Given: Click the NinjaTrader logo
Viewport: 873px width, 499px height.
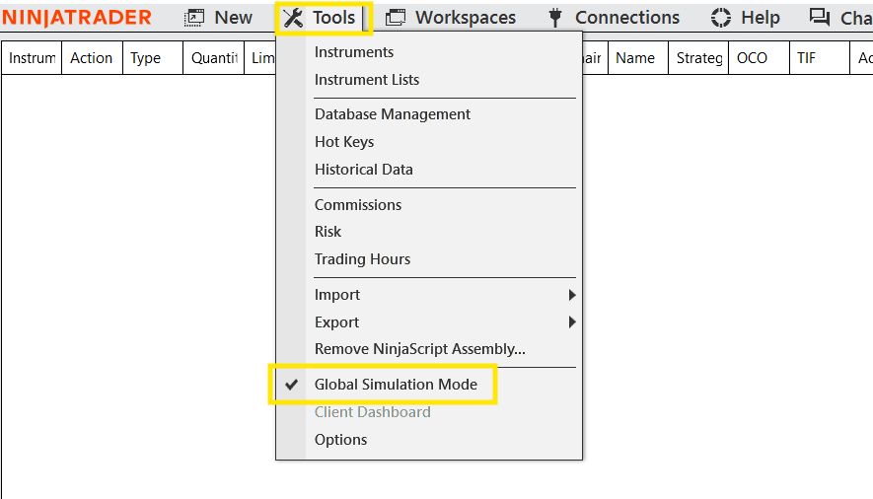Looking at the screenshot, I should 77,18.
